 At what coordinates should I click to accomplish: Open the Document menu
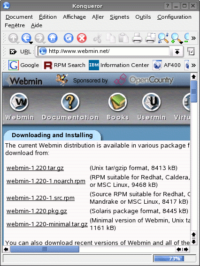19,17
